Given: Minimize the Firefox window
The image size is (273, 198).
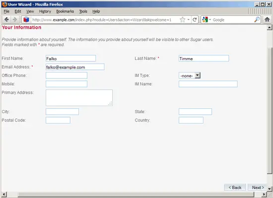Looking at the screenshot, I should [x=257, y=4].
